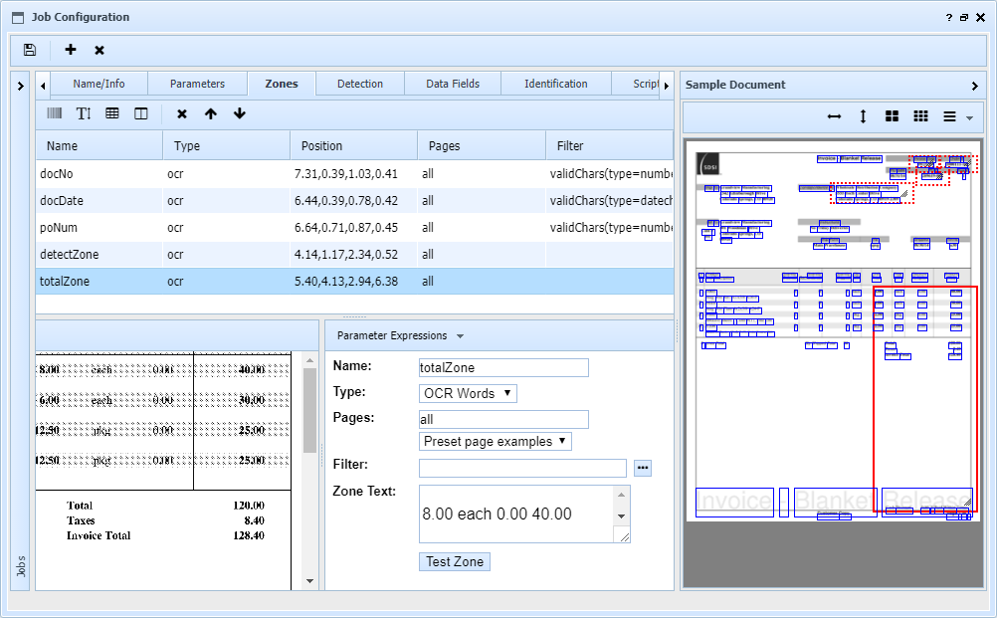Move selected zone down
The height and width of the screenshot is (618, 997).
[x=240, y=113]
